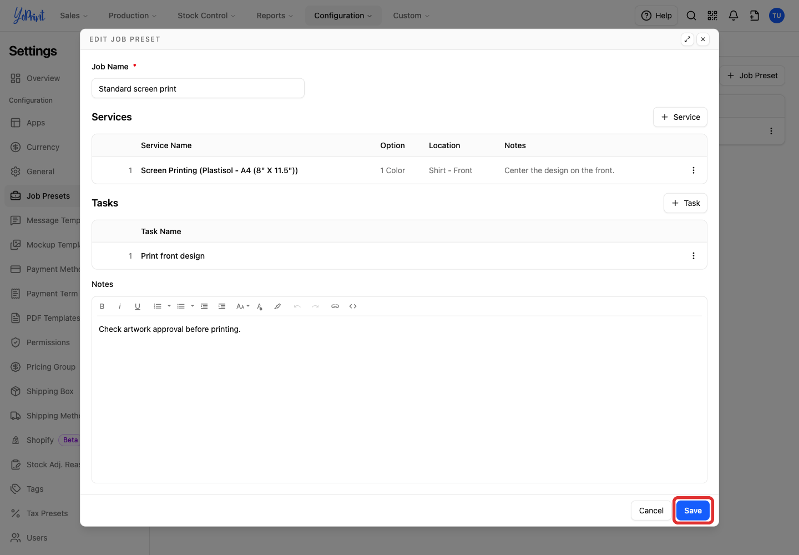Click into the notes text area
The height and width of the screenshot is (555, 799).
[399, 400]
